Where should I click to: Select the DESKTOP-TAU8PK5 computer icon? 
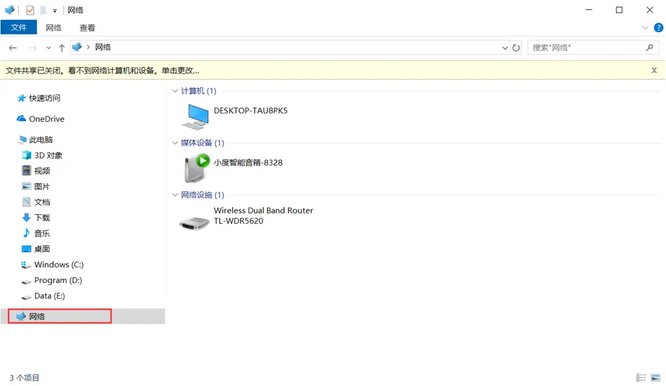click(195, 116)
